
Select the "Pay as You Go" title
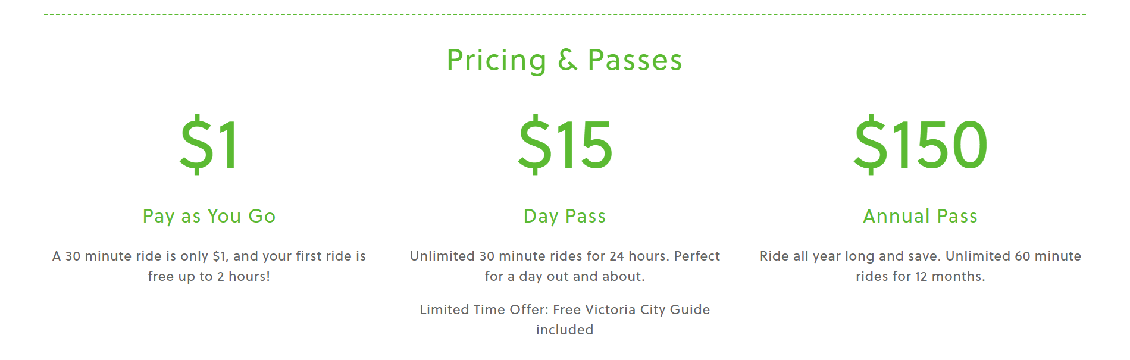point(209,216)
